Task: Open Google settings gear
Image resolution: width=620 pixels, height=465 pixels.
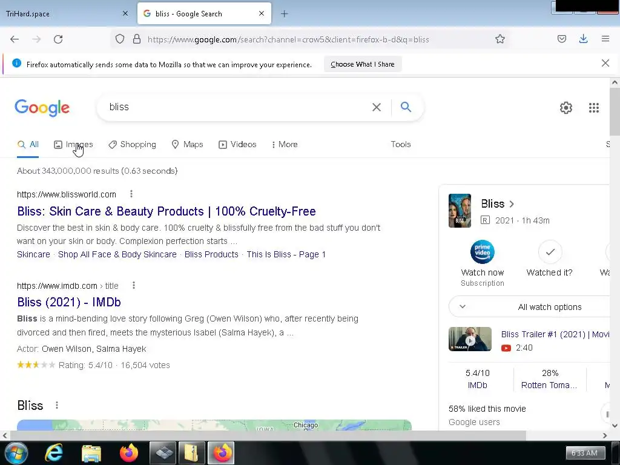Action: click(566, 108)
